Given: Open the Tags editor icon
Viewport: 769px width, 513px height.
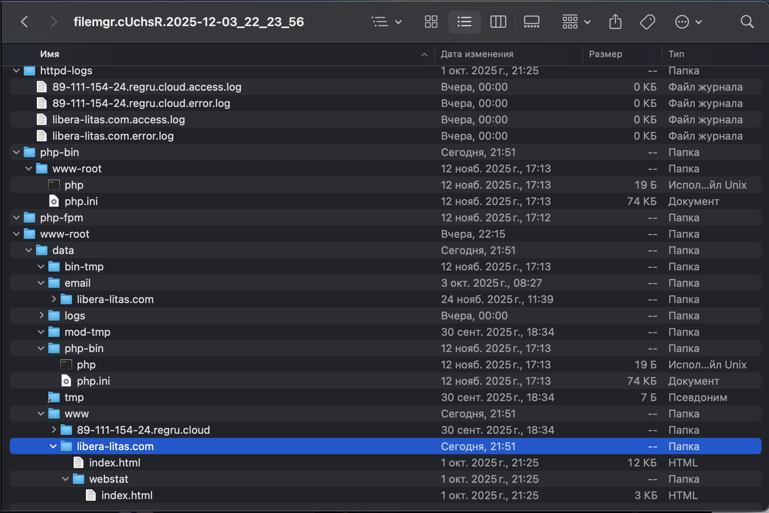Looking at the screenshot, I should click(647, 22).
